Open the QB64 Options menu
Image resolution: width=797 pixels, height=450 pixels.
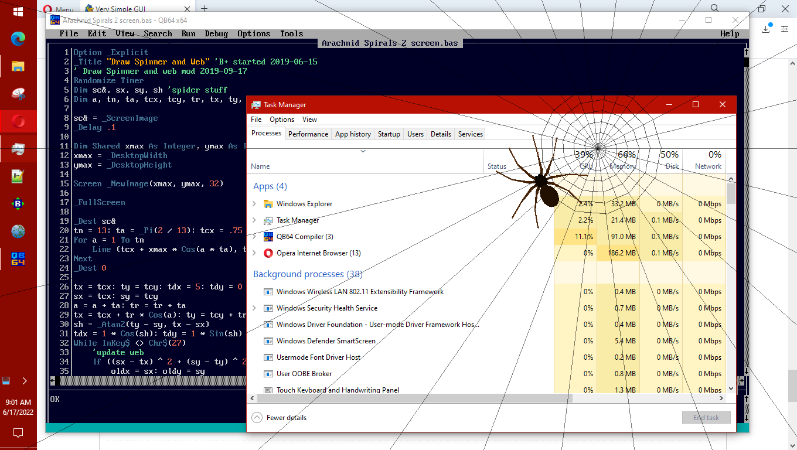(x=254, y=33)
